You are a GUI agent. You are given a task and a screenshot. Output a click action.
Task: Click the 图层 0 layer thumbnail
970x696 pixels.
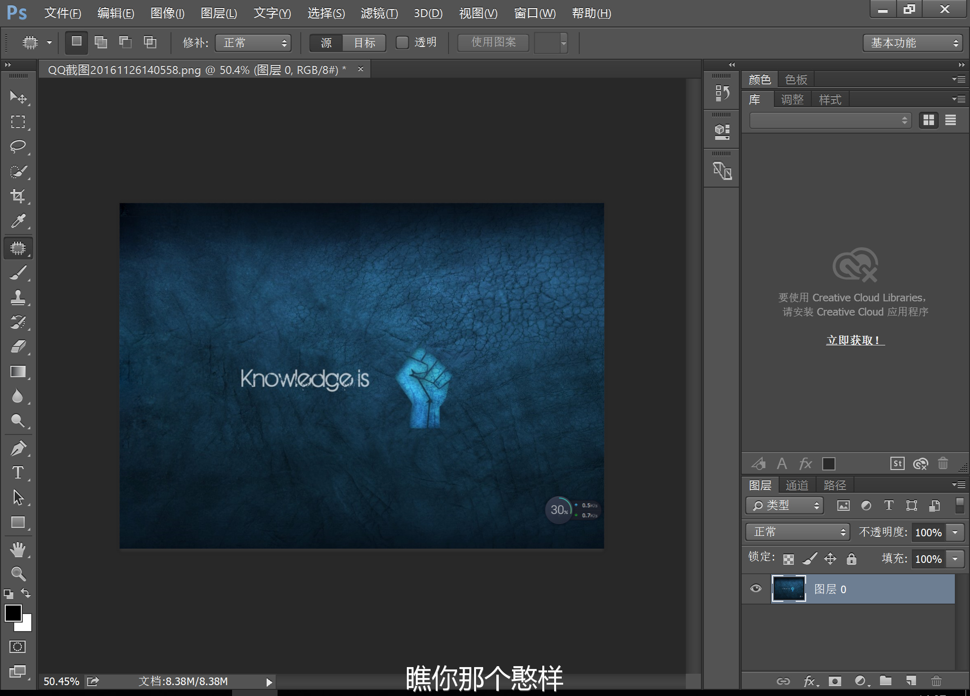789,589
